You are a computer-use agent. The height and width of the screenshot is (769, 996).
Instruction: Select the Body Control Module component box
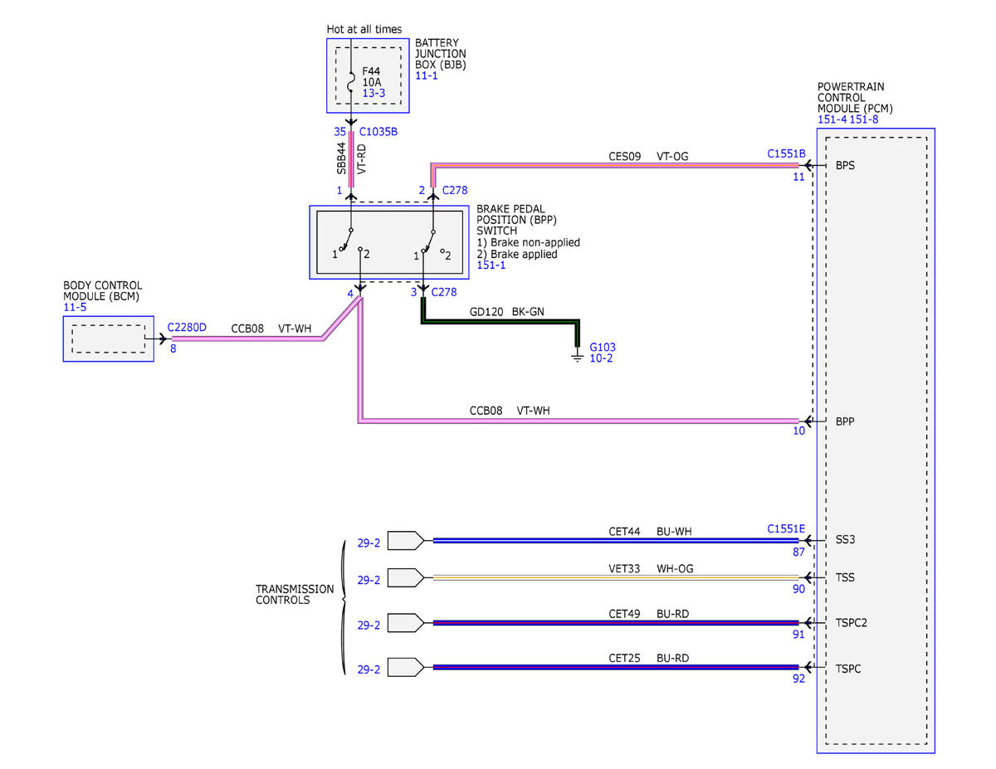point(109,338)
